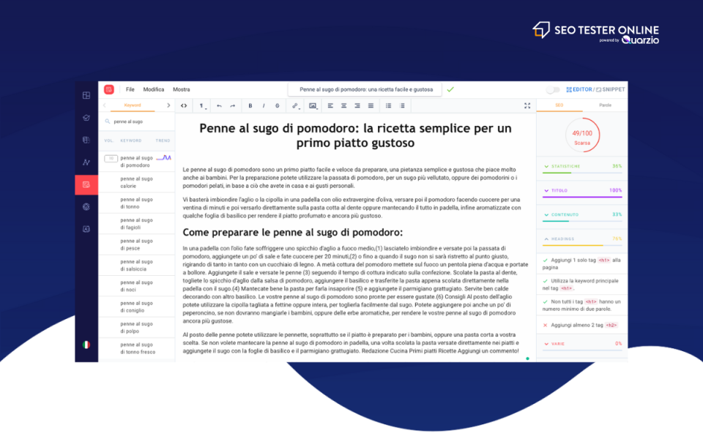Insert a numbered list

coord(402,105)
